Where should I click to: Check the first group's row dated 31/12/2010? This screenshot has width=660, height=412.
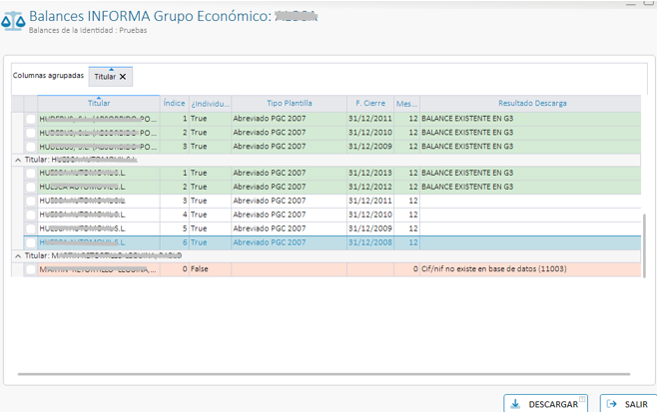coord(31,133)
